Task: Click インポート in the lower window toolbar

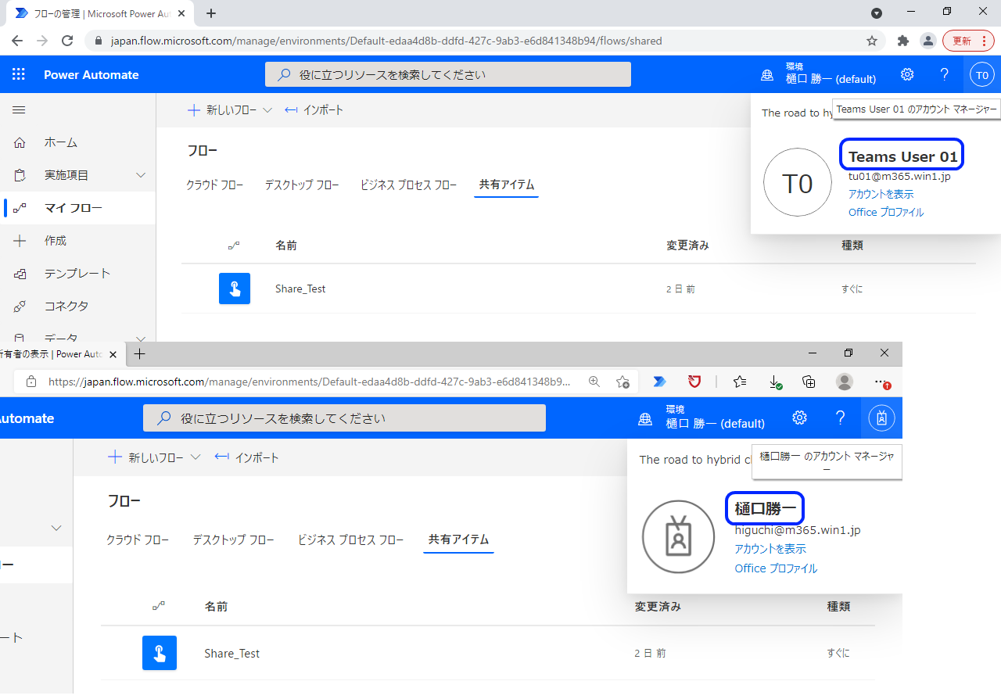Action: 246,457
